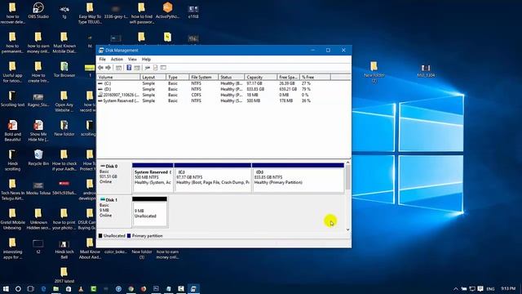
Task: Sort by the Volume column header
Action: (117, 77)
